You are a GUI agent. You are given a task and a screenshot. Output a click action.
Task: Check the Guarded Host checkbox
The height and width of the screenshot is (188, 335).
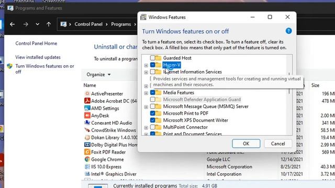point(152,58)
